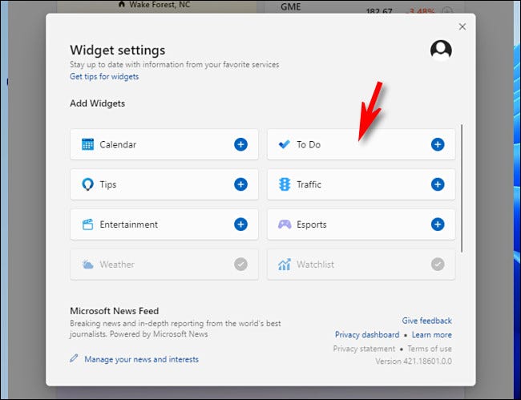This screenshot has height=400, width=521.
Task: Open the user account profile avatar
Action: pos(441,51)
